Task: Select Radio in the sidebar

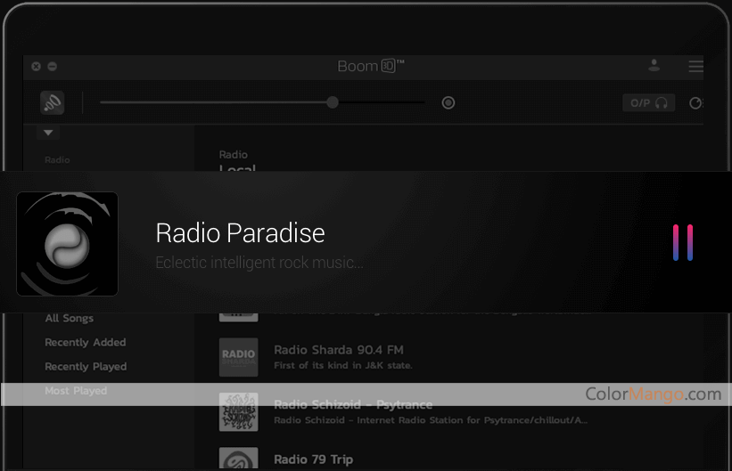Action: tap(57, 160)
